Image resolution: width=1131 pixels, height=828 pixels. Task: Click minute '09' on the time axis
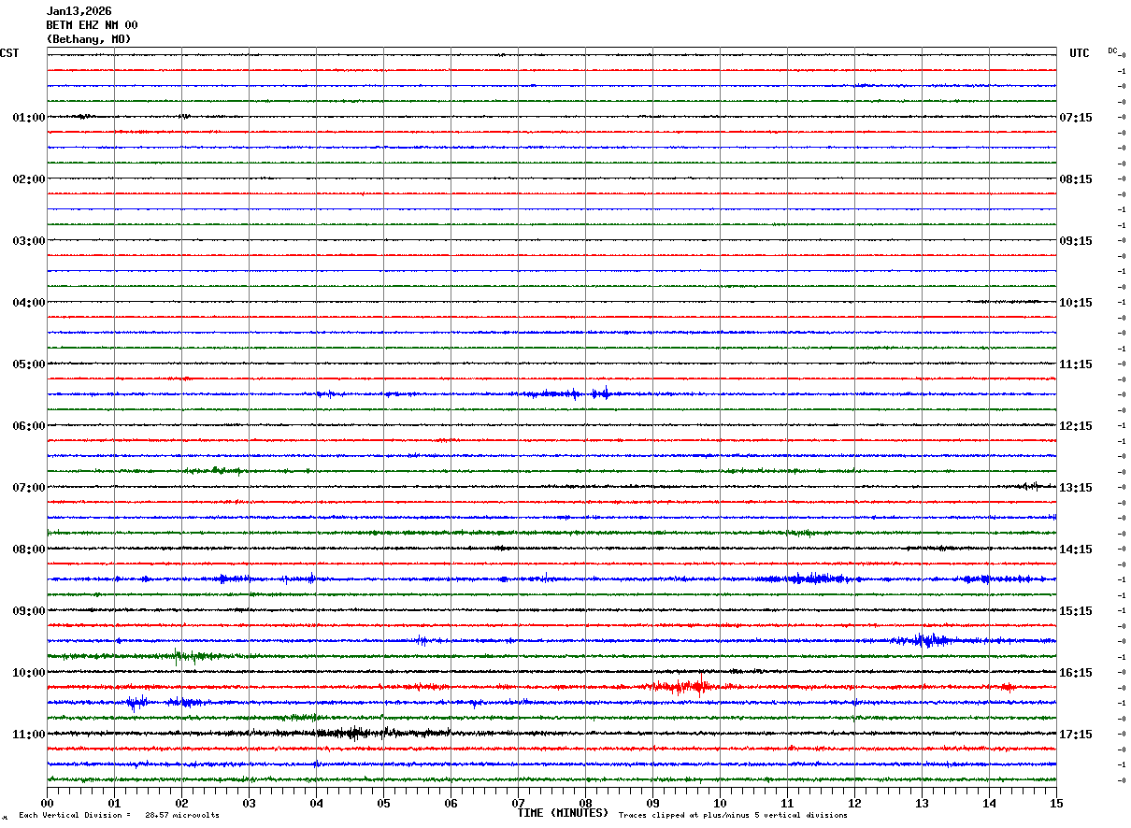pyautogui.click(x=653, y=803)
